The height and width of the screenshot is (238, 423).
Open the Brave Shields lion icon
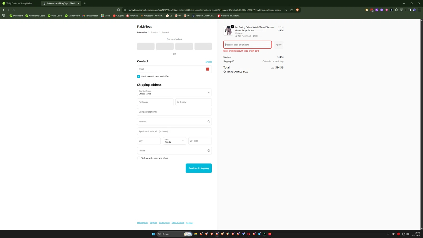click(297, 10)
